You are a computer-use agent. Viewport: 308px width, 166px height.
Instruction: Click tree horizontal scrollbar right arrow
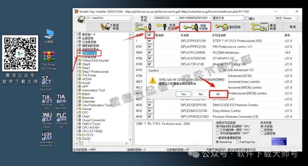tap(126, 144)
